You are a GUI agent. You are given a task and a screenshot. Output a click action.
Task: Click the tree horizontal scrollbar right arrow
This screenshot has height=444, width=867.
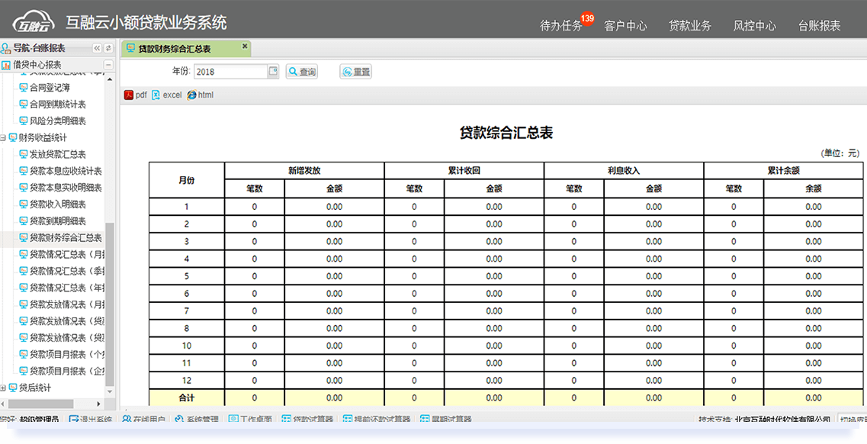(98, 404)
